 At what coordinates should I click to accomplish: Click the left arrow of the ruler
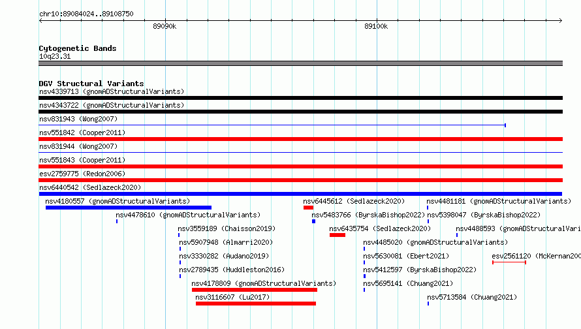click(40, 20)
